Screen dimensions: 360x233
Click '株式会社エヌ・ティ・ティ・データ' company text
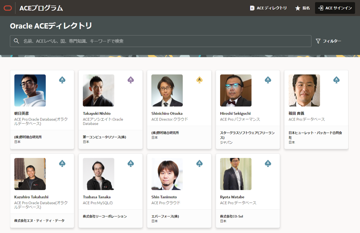click(39, 221)
